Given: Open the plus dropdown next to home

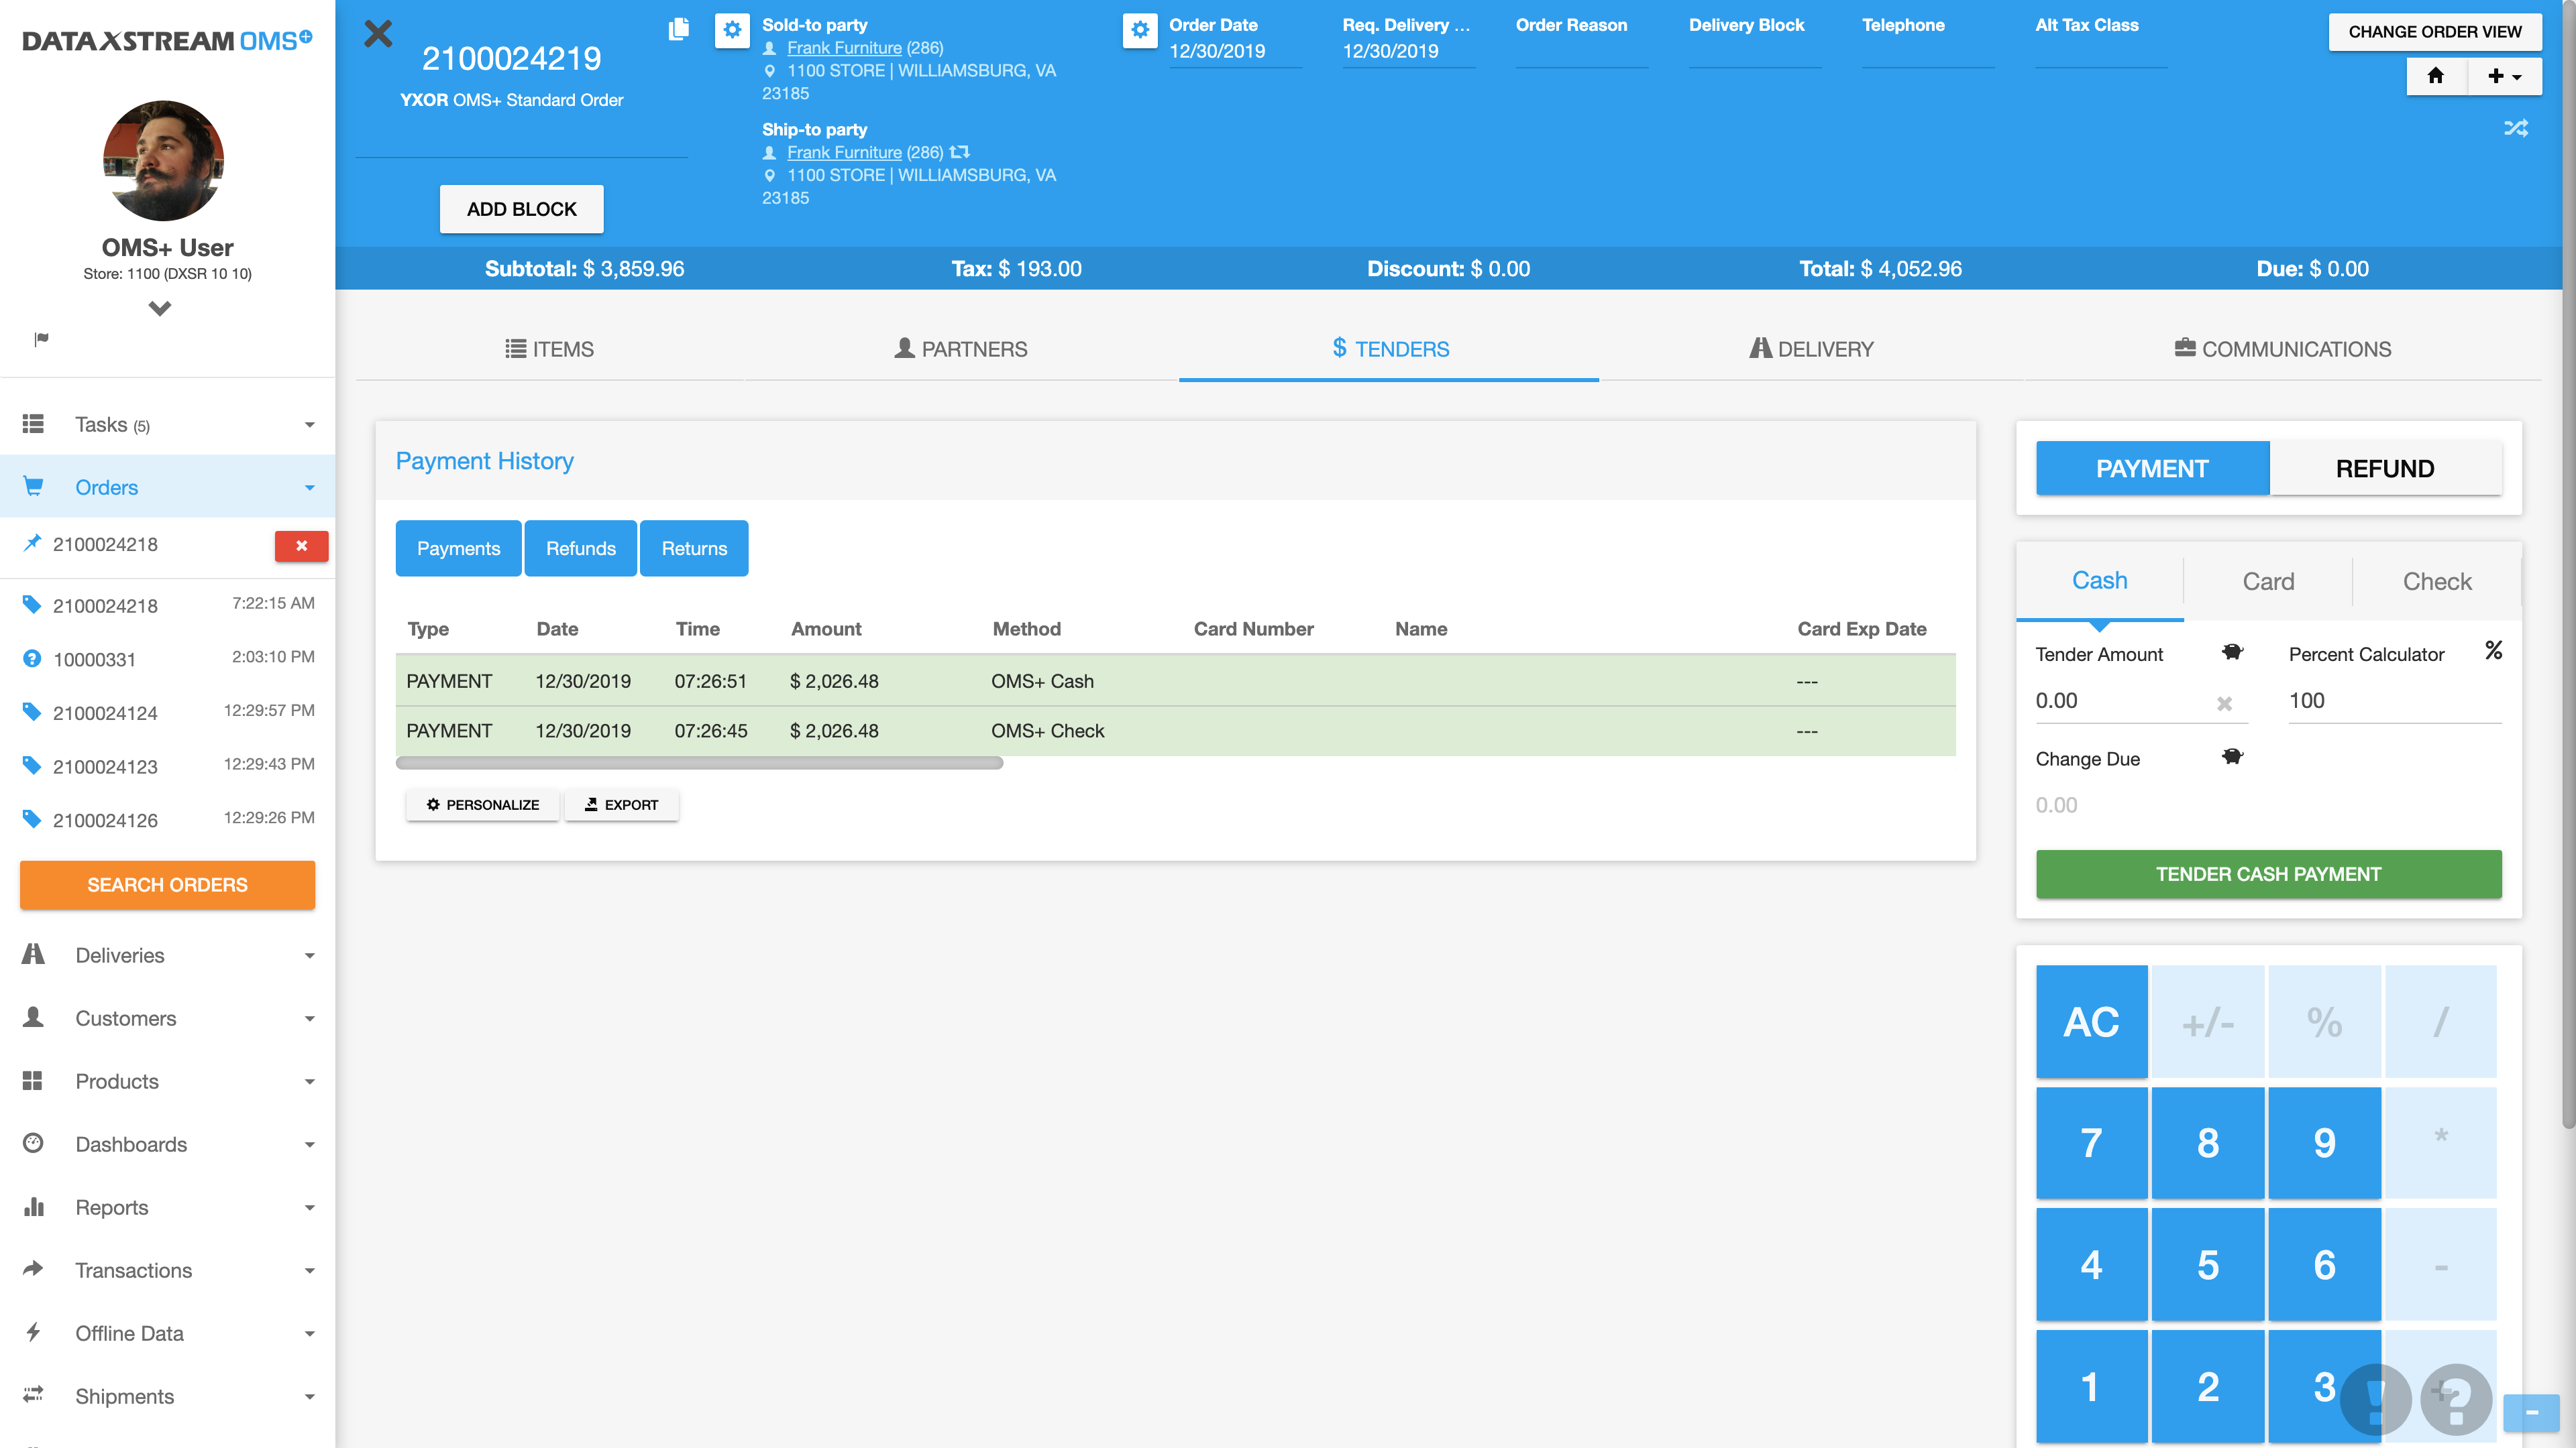Looking at the screenshot, I should click(x=2504, y=76).
